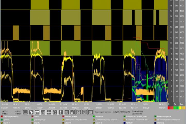Select the hand pointer tool icon

55,112
